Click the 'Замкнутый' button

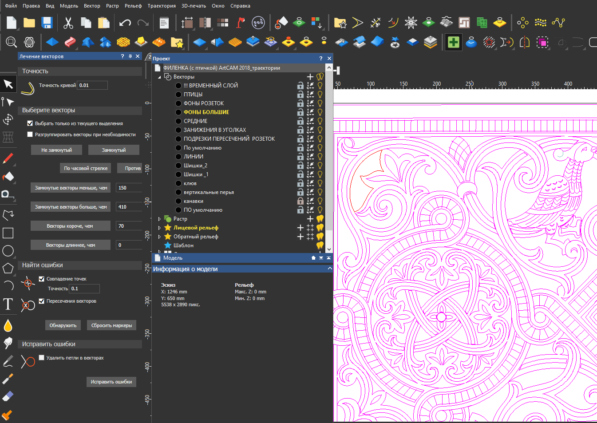pos(114,150)
